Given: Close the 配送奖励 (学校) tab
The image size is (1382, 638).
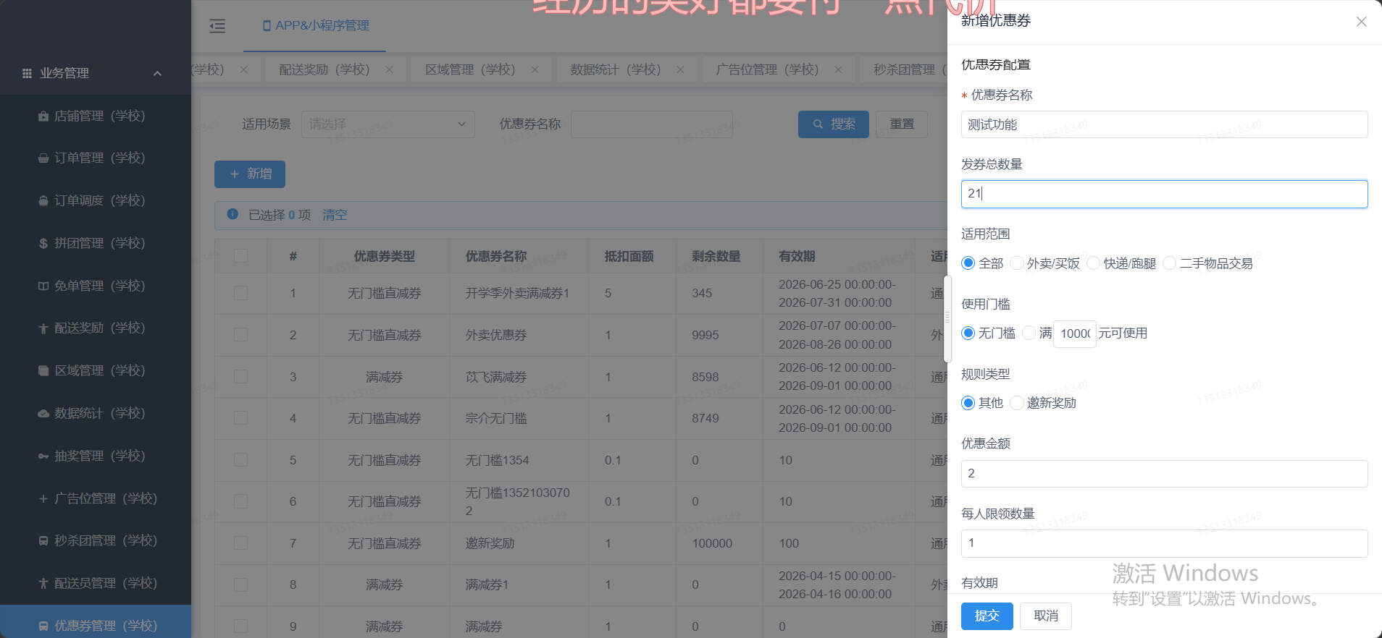Looking at the screenshot, I should pyautogui.click(x=389, y=69).
